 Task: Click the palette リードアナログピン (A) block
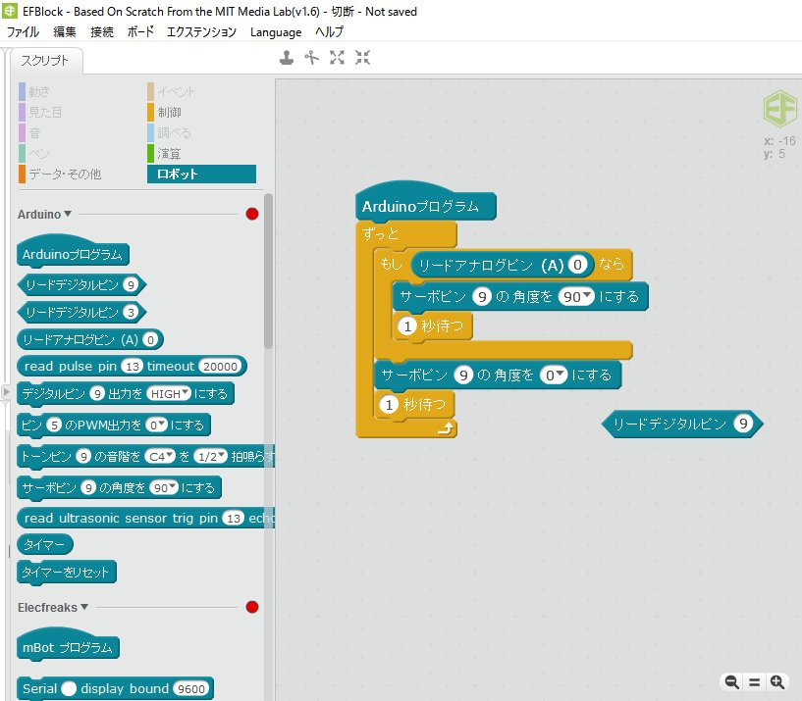tap(90, 340)
